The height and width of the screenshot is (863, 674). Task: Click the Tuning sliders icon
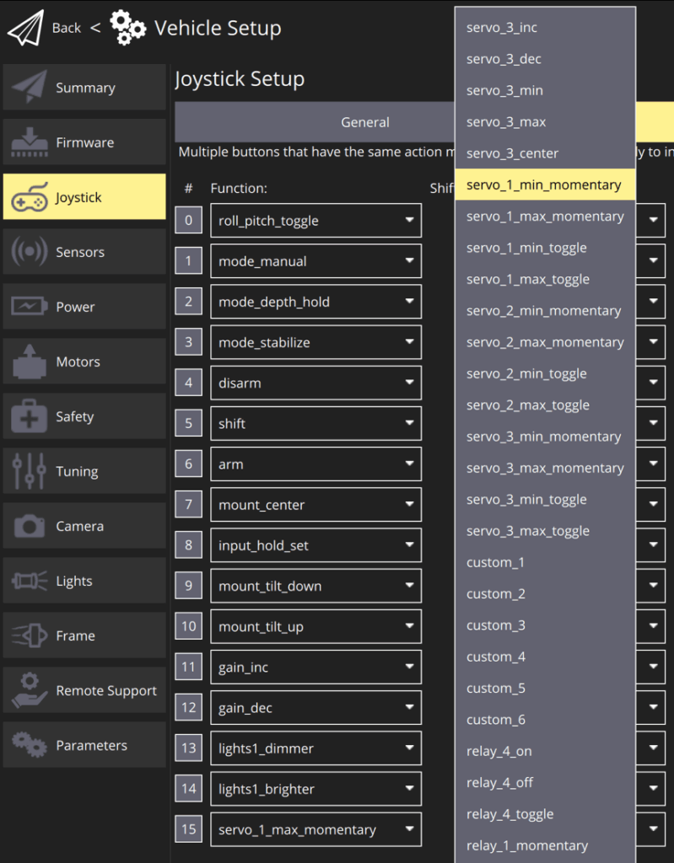pos(30,470)
